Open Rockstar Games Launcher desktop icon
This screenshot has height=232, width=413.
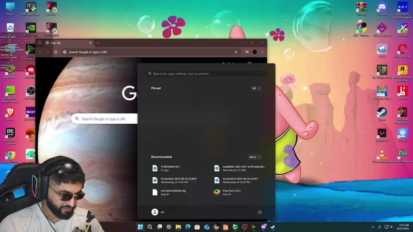pyautogui.click(x=403, y=73)
